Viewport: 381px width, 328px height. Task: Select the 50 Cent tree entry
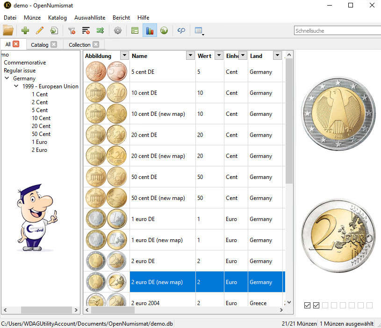point(41,134)
